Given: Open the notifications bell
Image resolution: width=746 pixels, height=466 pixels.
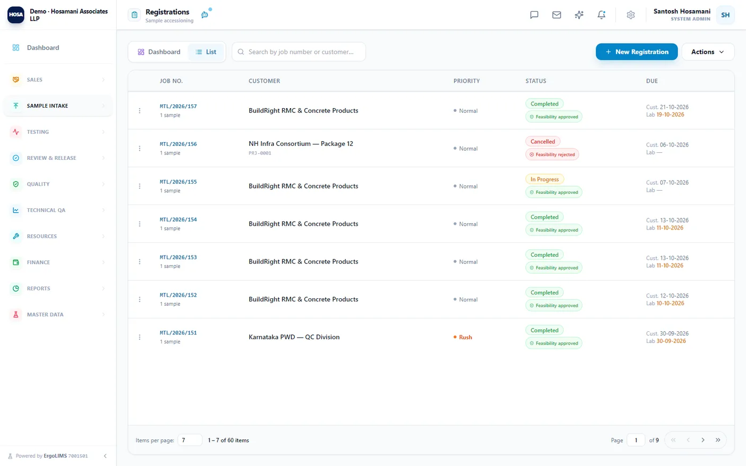Looking at the screenshot, I should pos(601,15).
